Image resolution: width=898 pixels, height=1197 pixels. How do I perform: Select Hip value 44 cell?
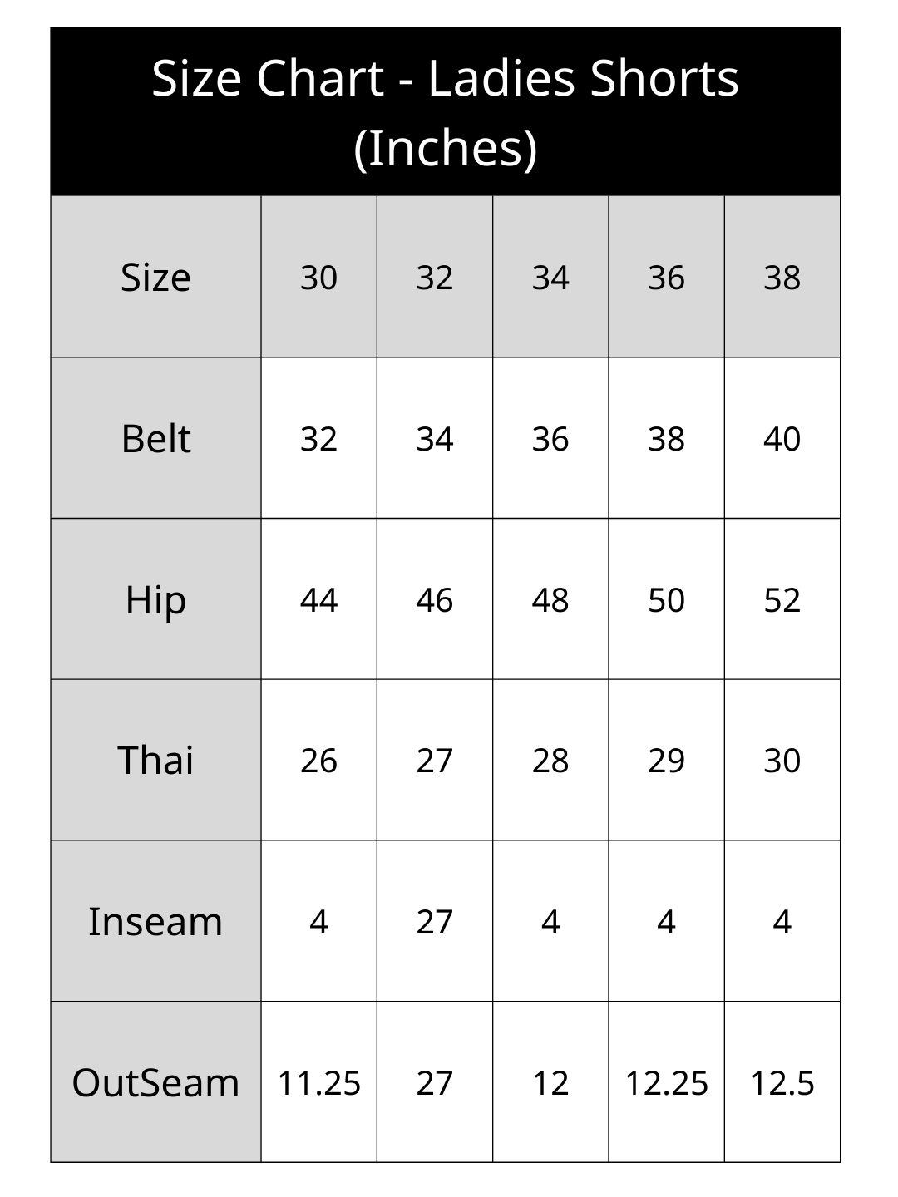[x=319, y=599]
